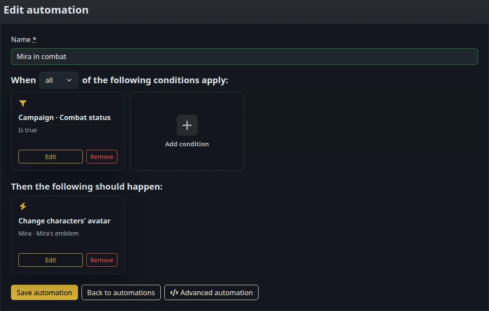Click 'of the following conditions apply:' text
The width and height of the screenshot is (489, 311).
tap(155, 80)
